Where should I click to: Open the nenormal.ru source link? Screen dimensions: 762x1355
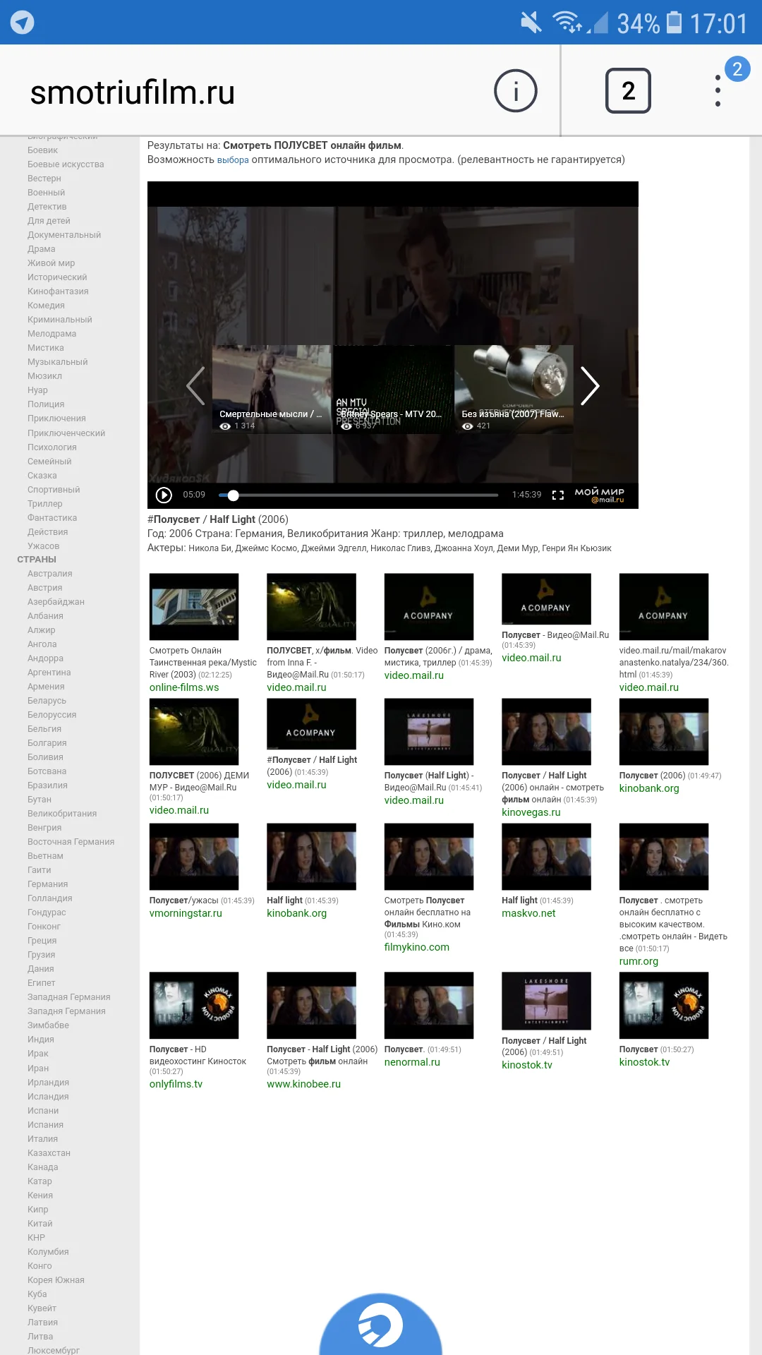click(x=412, y=1062)
